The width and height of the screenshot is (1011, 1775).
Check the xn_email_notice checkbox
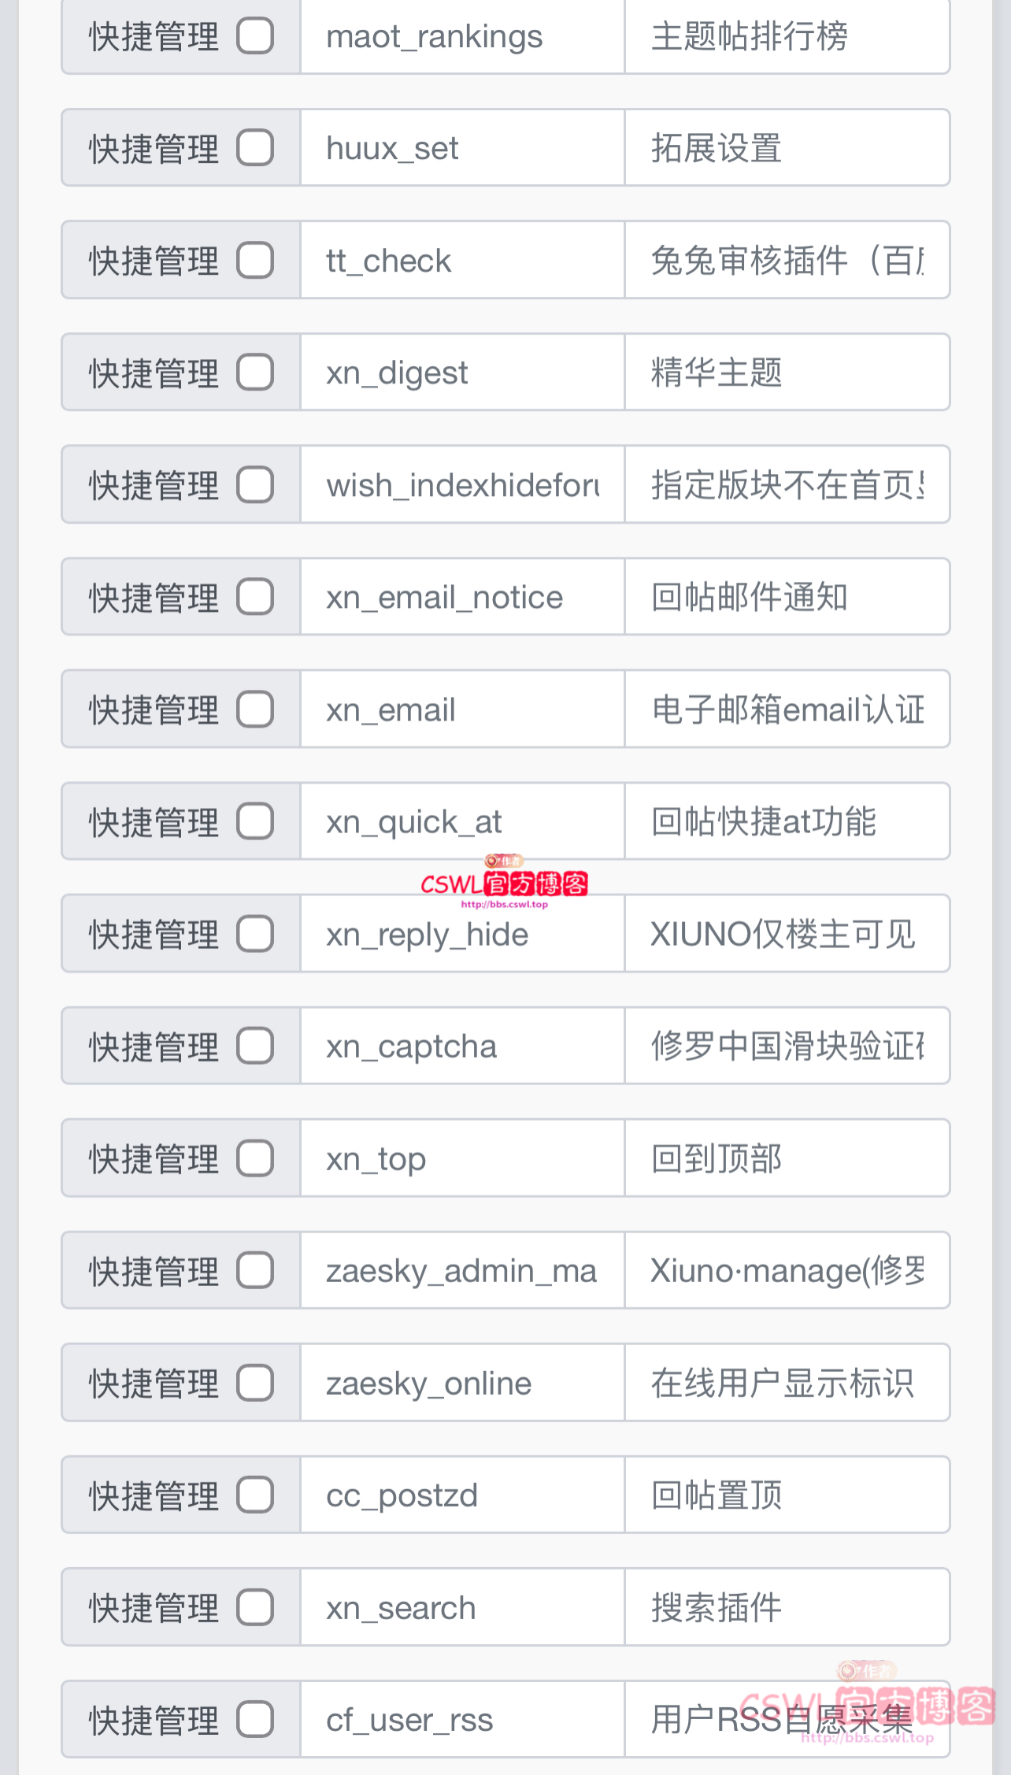click(x=254, y=597)
